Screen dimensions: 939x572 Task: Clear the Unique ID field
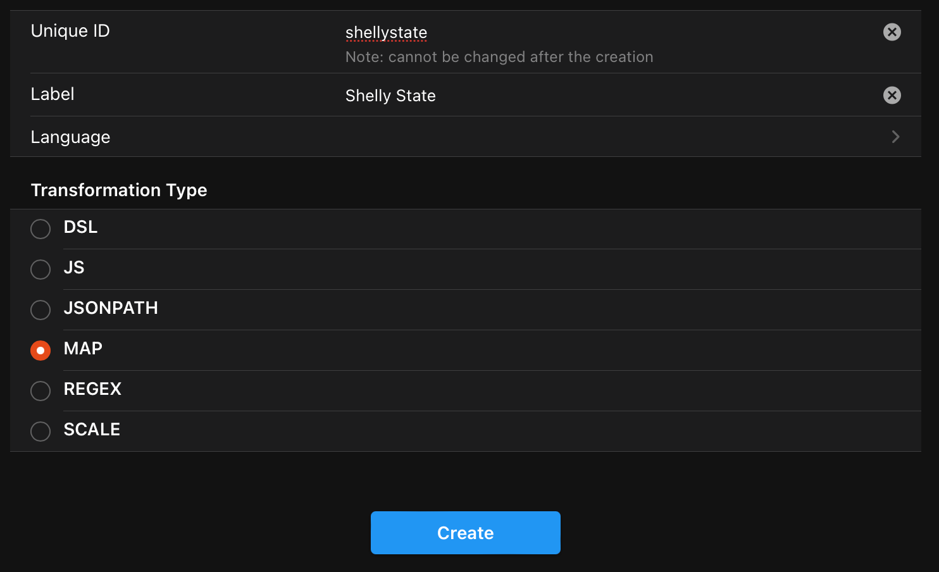click(892, 32)
